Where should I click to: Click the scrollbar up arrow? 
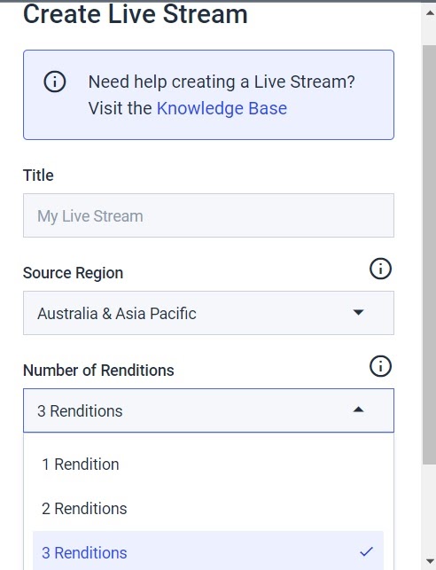(x=430, y=12)
